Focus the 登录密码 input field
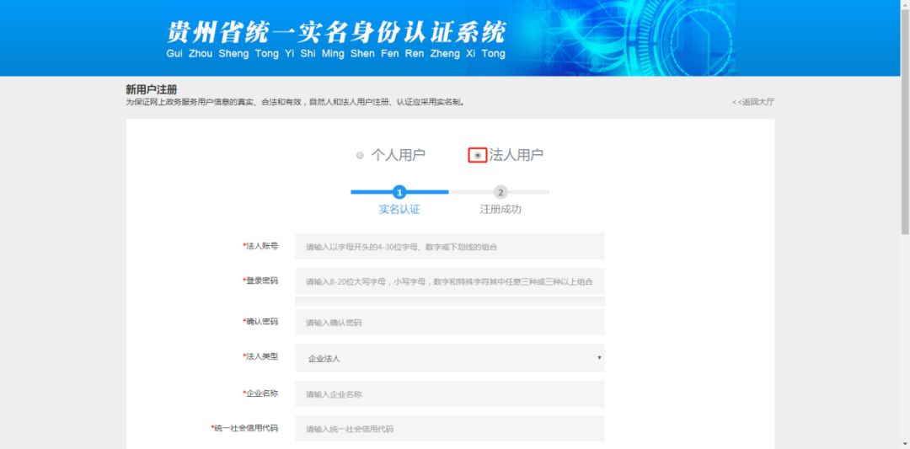This screenshot has height=449, width=910. 450,281
